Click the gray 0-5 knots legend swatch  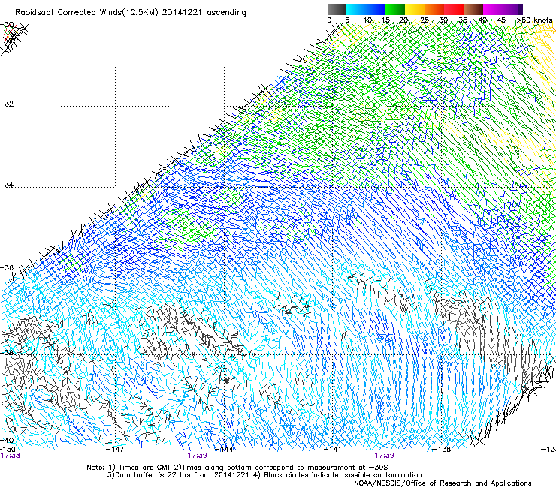(x=337, y=9)
